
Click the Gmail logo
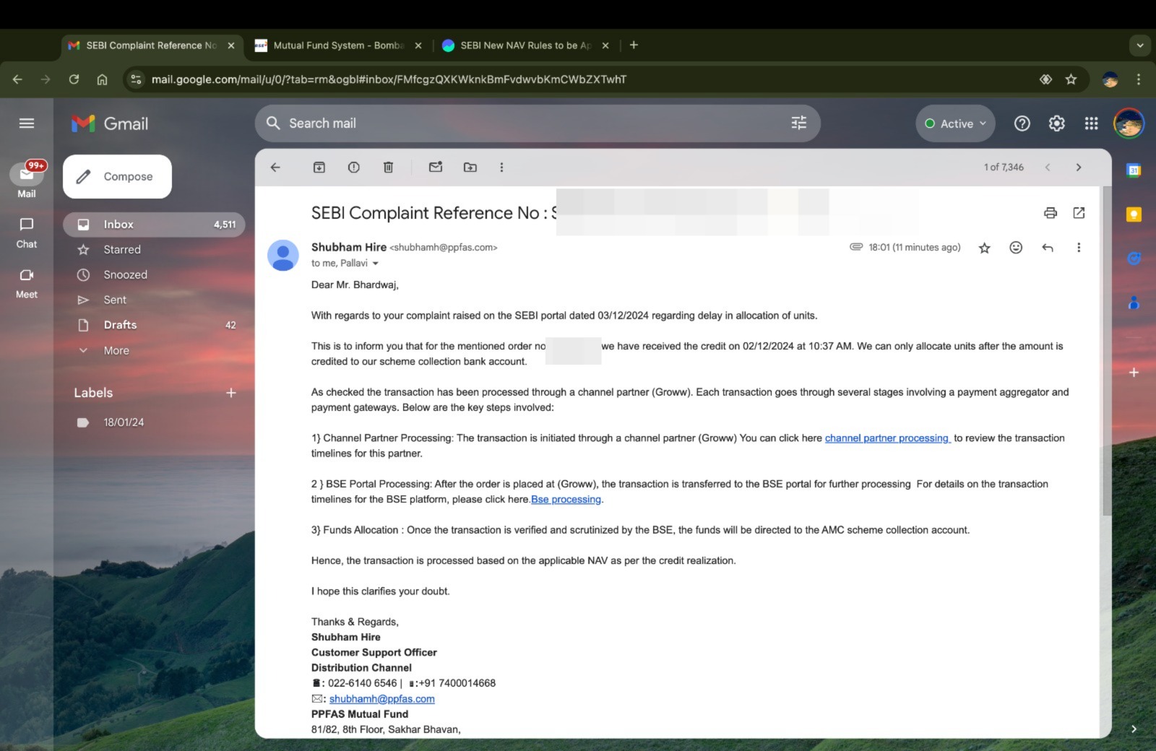coord(110,123)
